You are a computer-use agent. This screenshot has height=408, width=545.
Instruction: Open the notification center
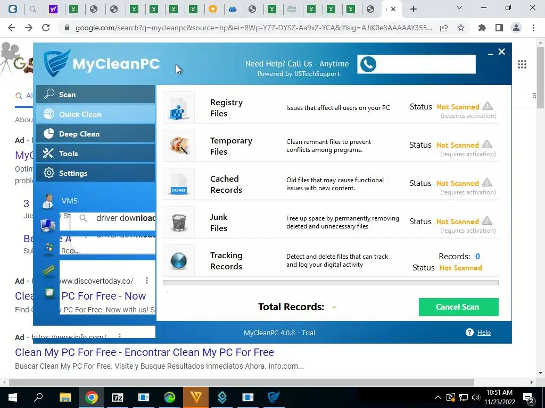pyautogui.click(x=529, y=397)
